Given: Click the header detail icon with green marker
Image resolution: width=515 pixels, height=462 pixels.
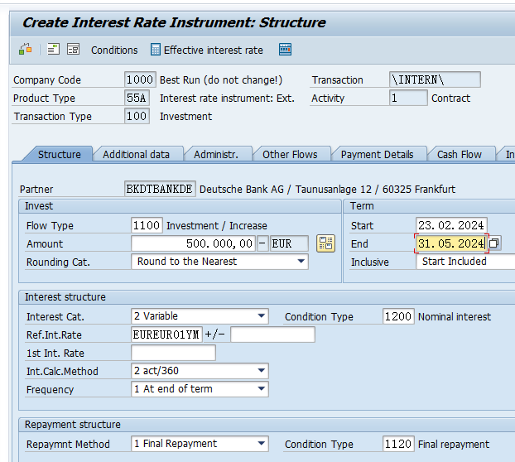Looking at the screenshot, I should [x=53, y=50].
